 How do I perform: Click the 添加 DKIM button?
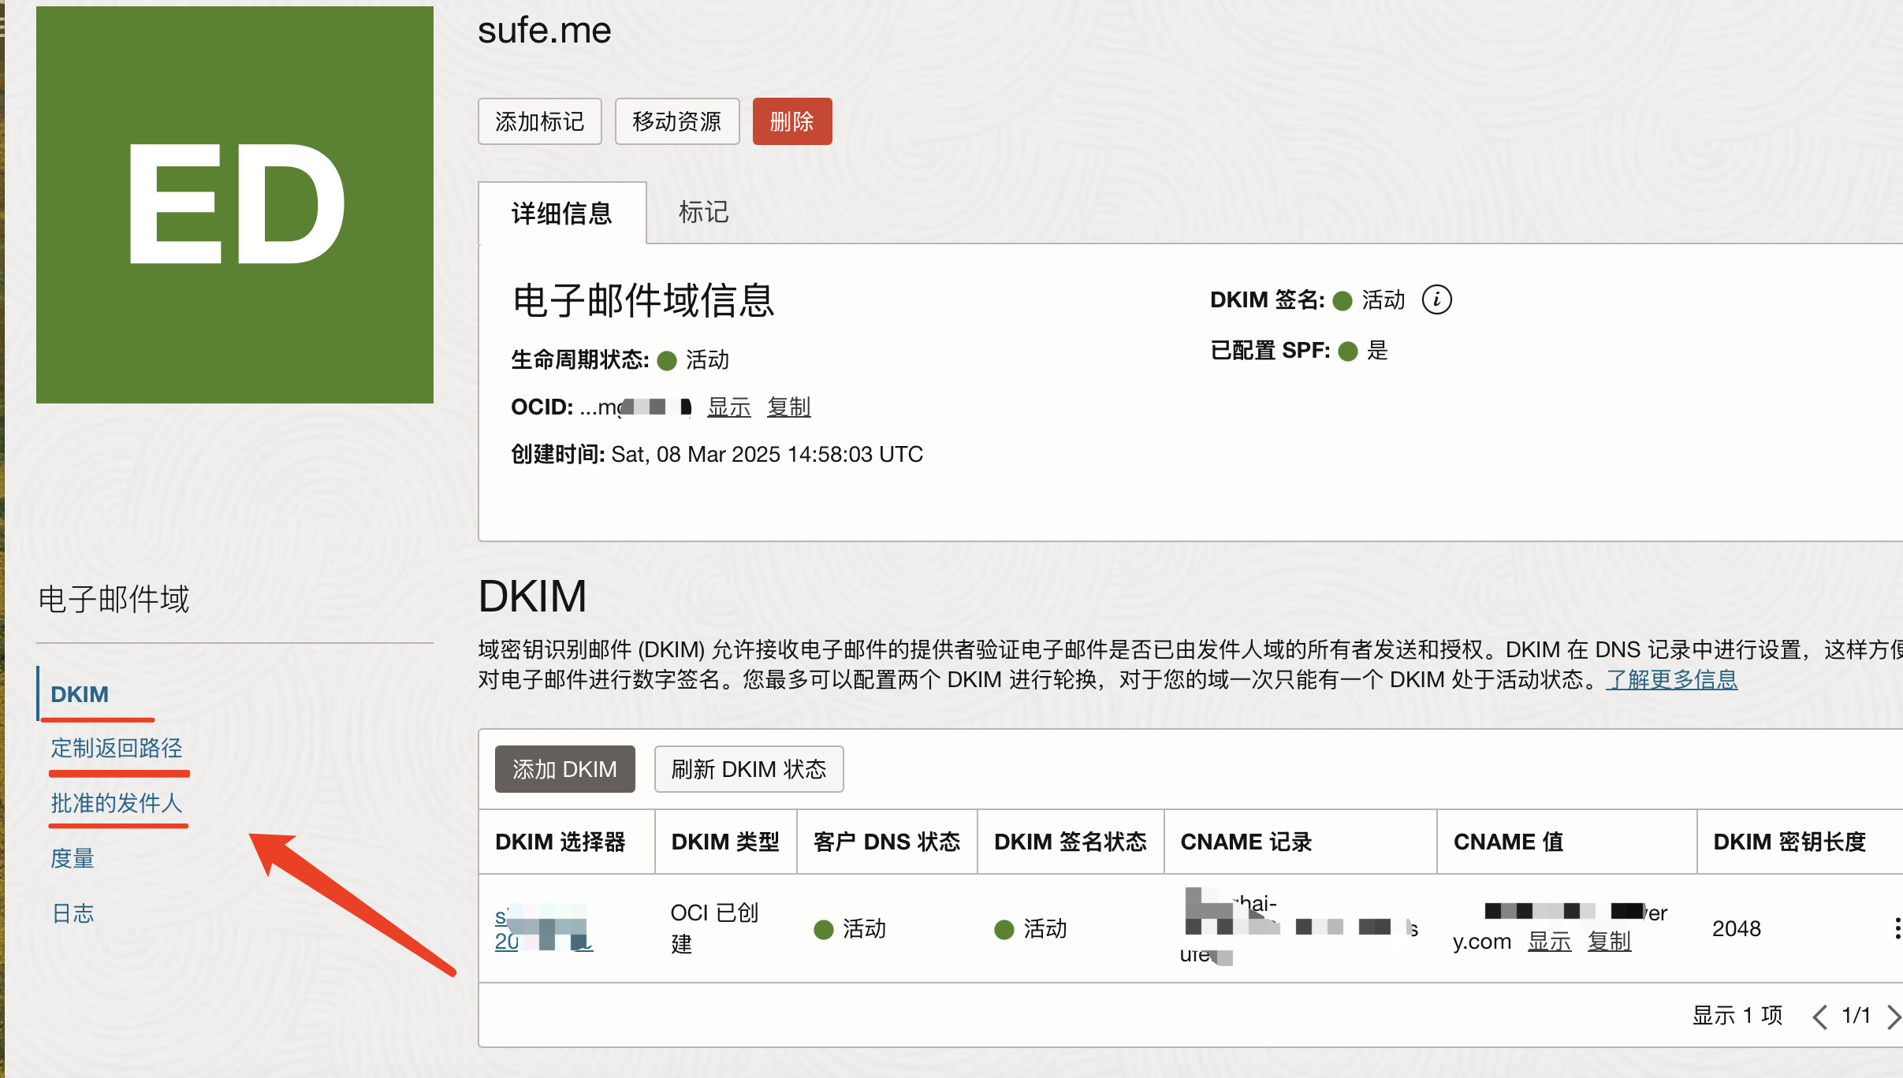point(564,769)
